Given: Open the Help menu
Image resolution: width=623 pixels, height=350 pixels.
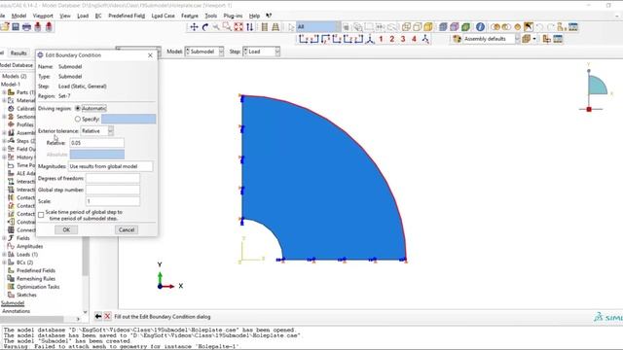Looking at the screenshot, I should [254, 16].
